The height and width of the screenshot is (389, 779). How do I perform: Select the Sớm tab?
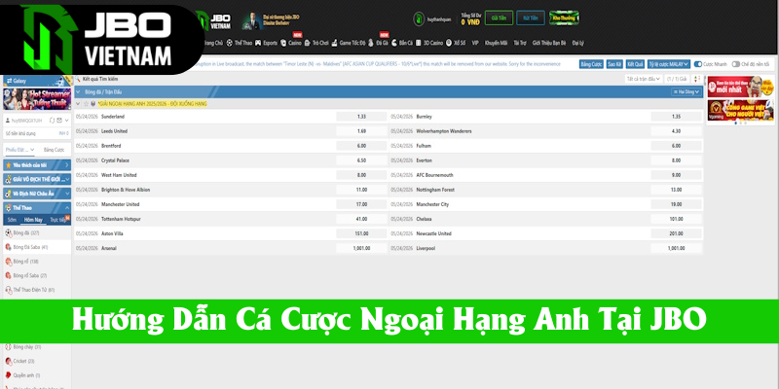(x=12, y=220)
